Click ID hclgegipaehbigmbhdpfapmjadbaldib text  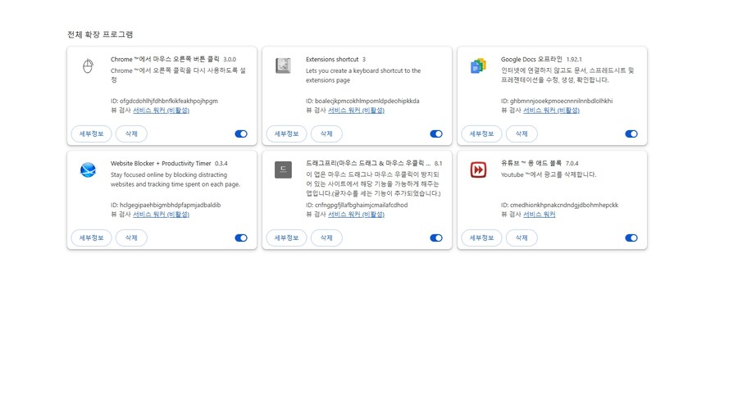[x=166, y=205]
